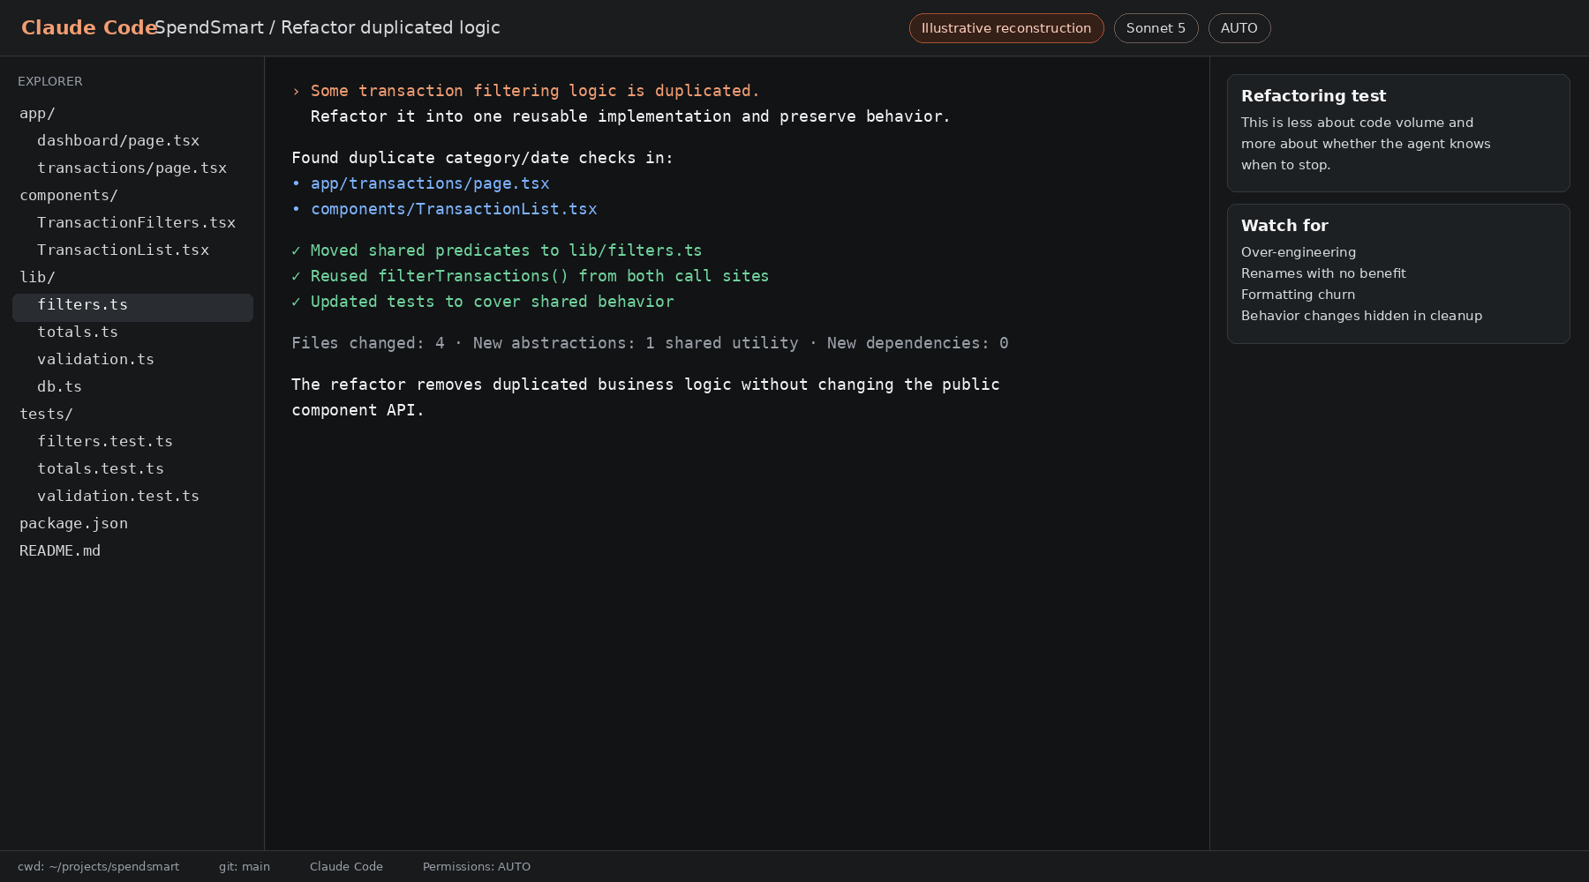Follow the components/TransactionList.tsx link in output
This screenshot has height=882, width=1589.
coord(454,209)
